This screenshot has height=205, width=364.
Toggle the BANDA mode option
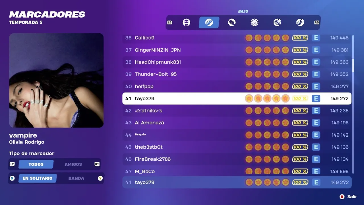(x=76, y=178)
